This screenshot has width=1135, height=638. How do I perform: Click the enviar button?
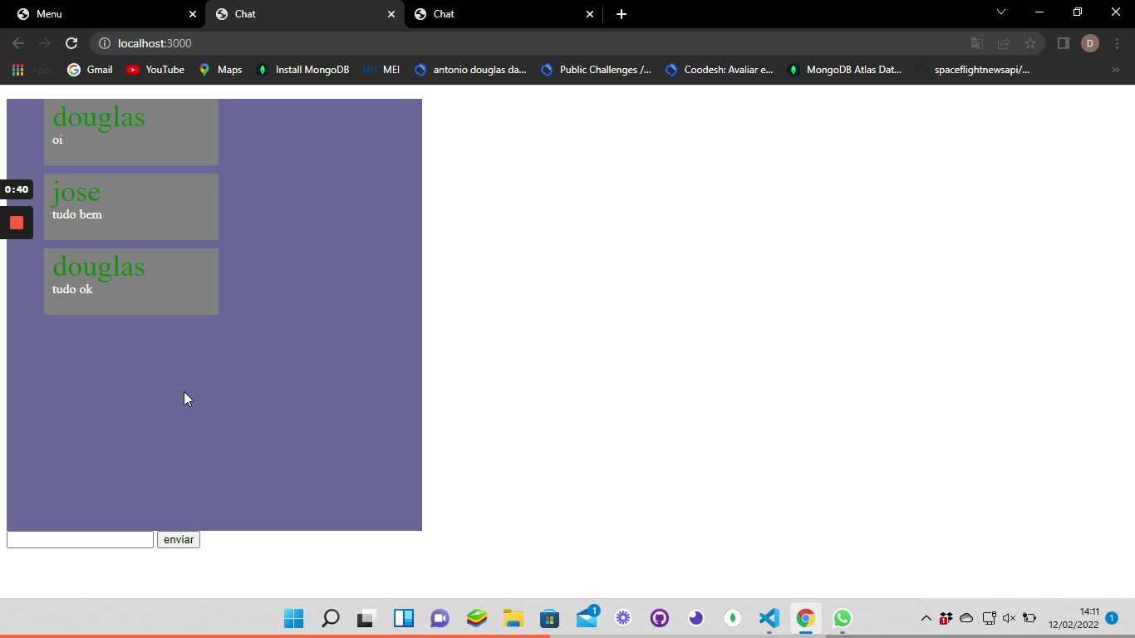coord(179,540)
